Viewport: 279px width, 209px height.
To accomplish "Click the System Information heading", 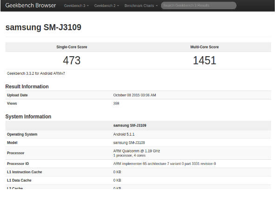I will pyautogui.click(x=28, y=117).
